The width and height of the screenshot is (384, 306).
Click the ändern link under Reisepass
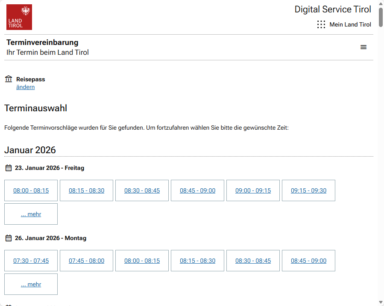(x=25, y=87)
